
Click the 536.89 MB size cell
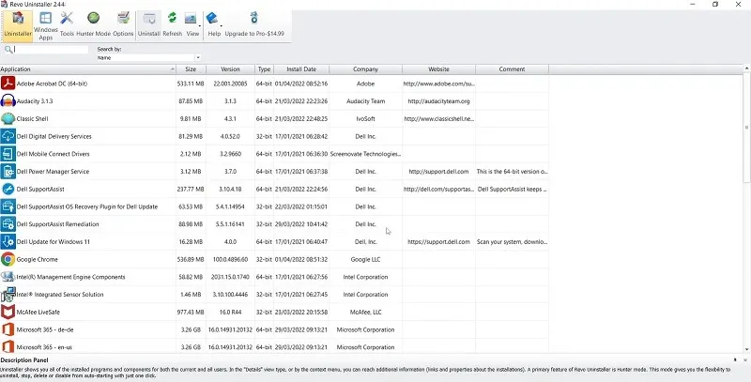[191, 259]
